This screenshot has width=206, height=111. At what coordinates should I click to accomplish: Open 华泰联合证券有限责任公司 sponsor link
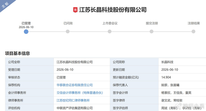tap(75, 85)
